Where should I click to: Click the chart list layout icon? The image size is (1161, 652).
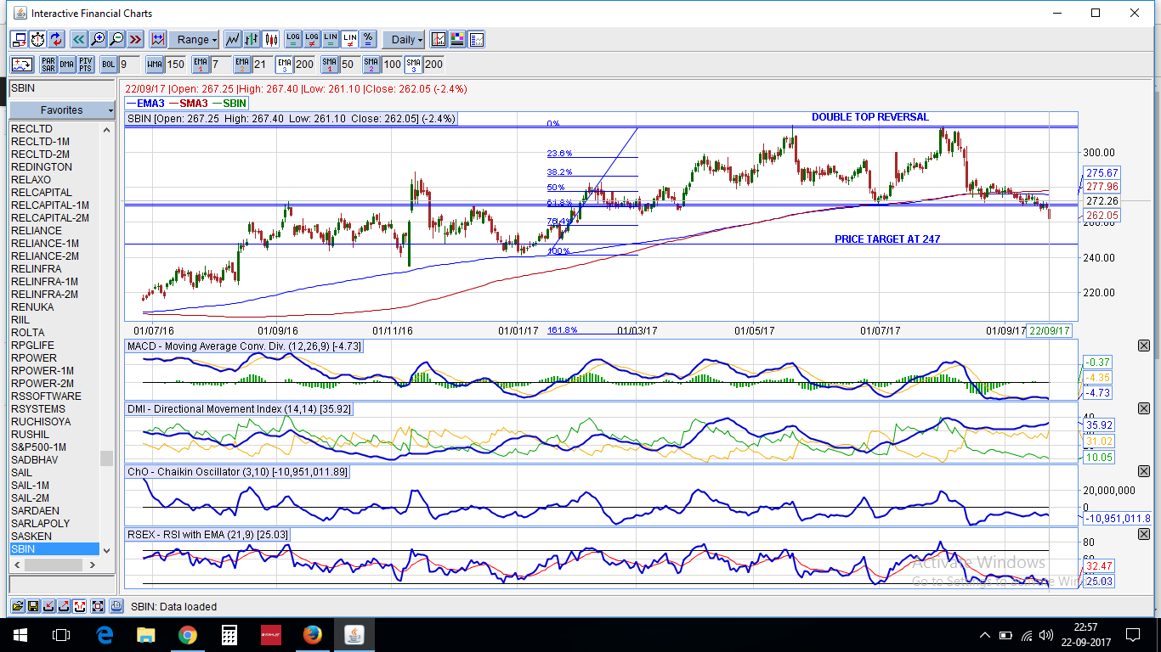tap(476, 39)
